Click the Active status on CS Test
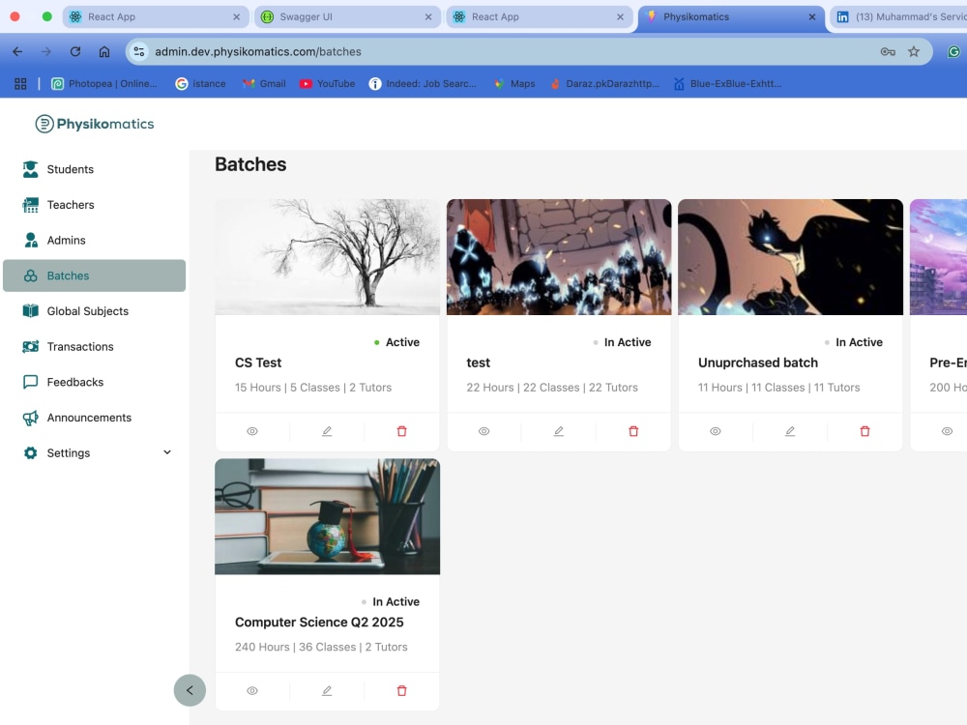Image resolution: width=967 pixels, height=725 pixels. point(396,342)
